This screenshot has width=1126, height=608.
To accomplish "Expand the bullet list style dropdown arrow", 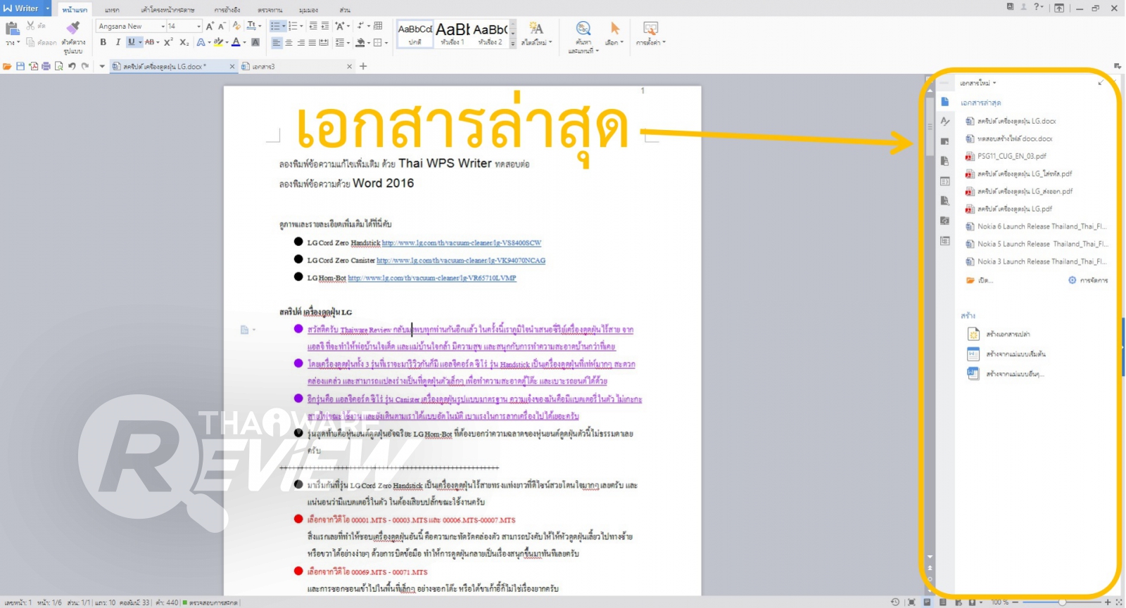I will (284, 26).
